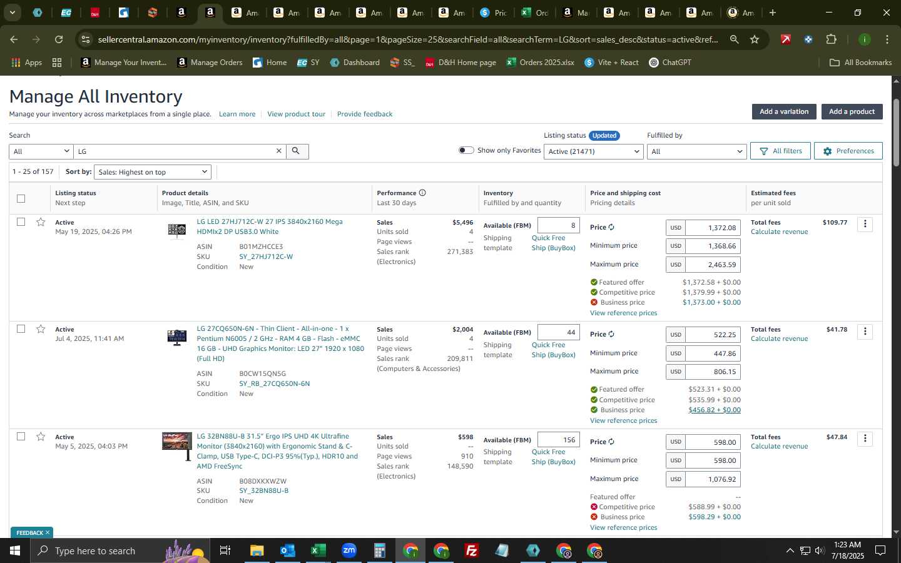Open Outlook from Windows taskbar
This screenshot has width=901, height=563.
pyautogui.click(x=287, y=550)
